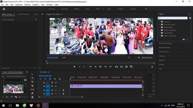
Task: Open the Lumetri Color panel
Action: (164, 52)
